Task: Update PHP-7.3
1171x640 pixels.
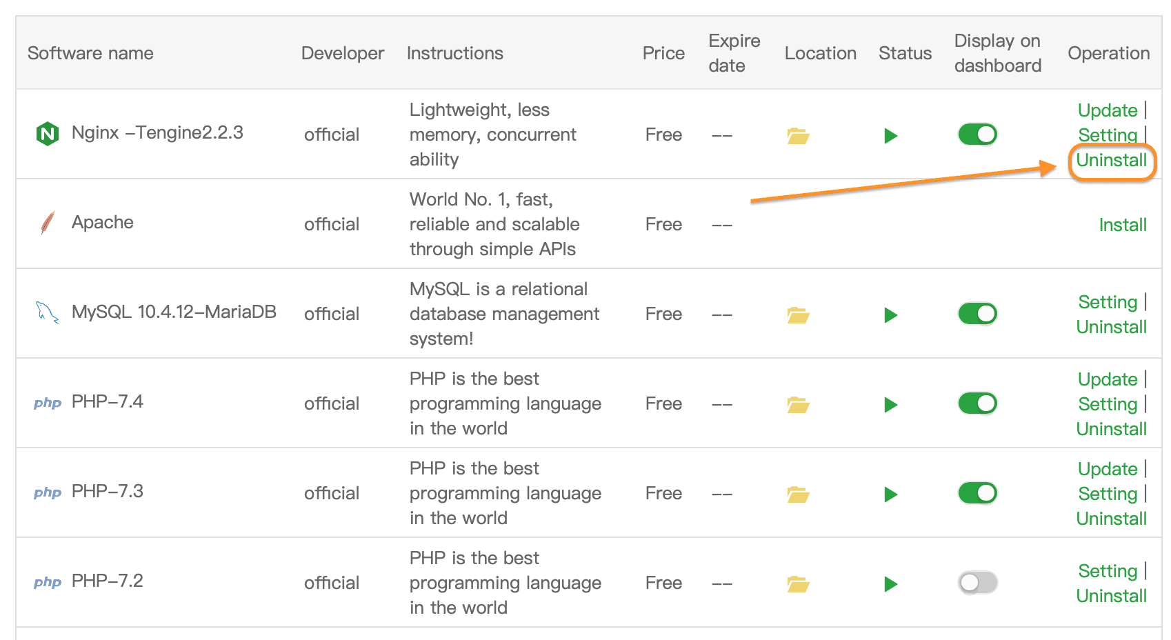Action: click(1107, 469)
